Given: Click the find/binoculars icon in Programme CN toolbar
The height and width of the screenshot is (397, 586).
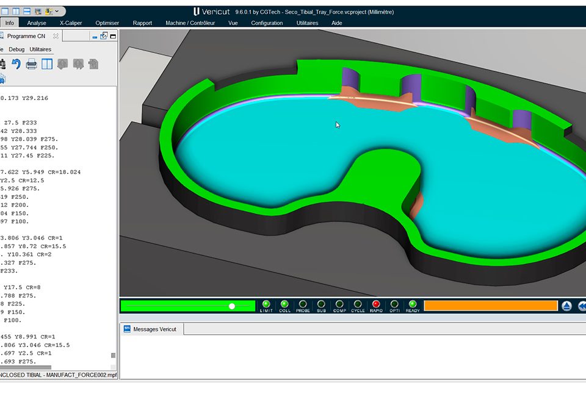Looking at the screenshot, I should 2,64.
